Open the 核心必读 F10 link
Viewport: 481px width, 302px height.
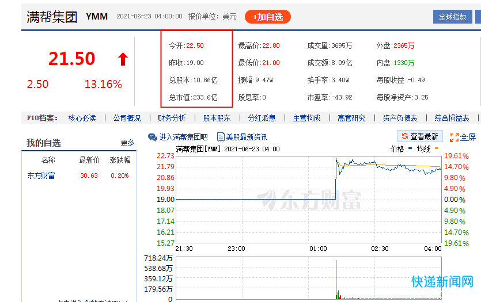(x=82, y=118)
